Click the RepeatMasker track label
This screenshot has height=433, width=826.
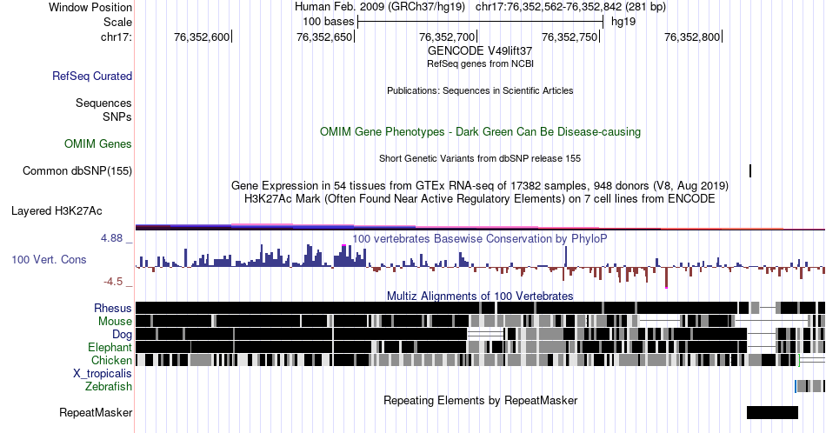96,412
